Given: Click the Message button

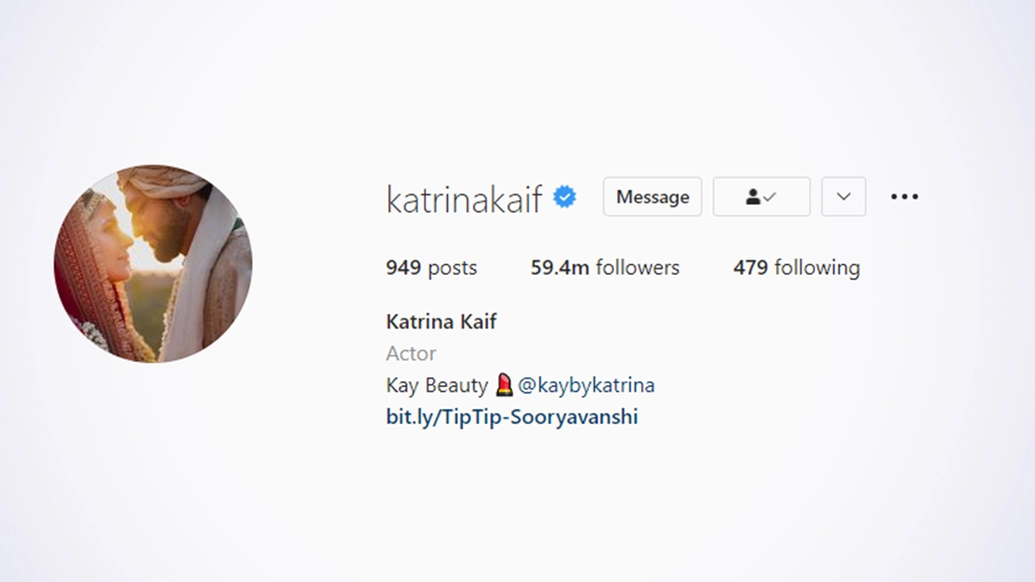Looking at the screenshot, I should [653, 197].
